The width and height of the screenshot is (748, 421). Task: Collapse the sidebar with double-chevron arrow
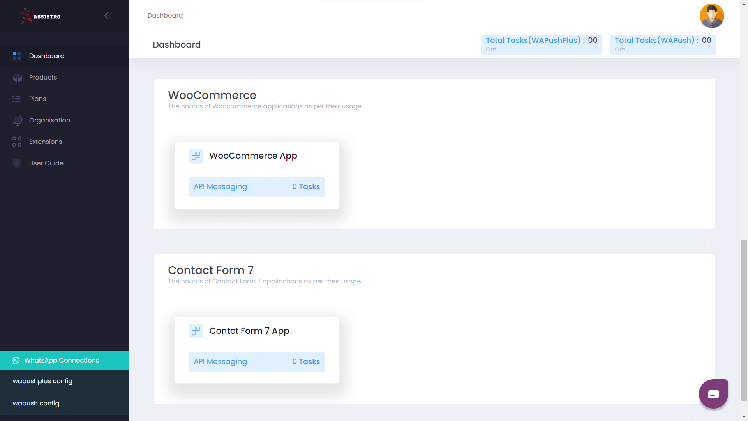[x=108, y=16]
